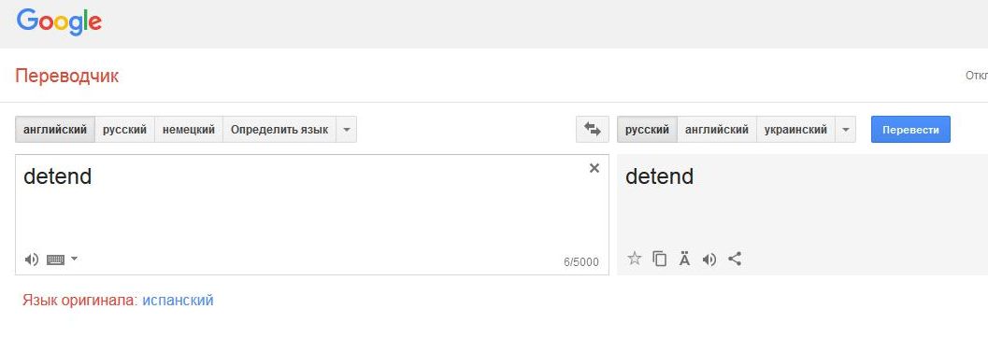
Task: Select немецкий as source language
Action: click(x=189, y=130)
